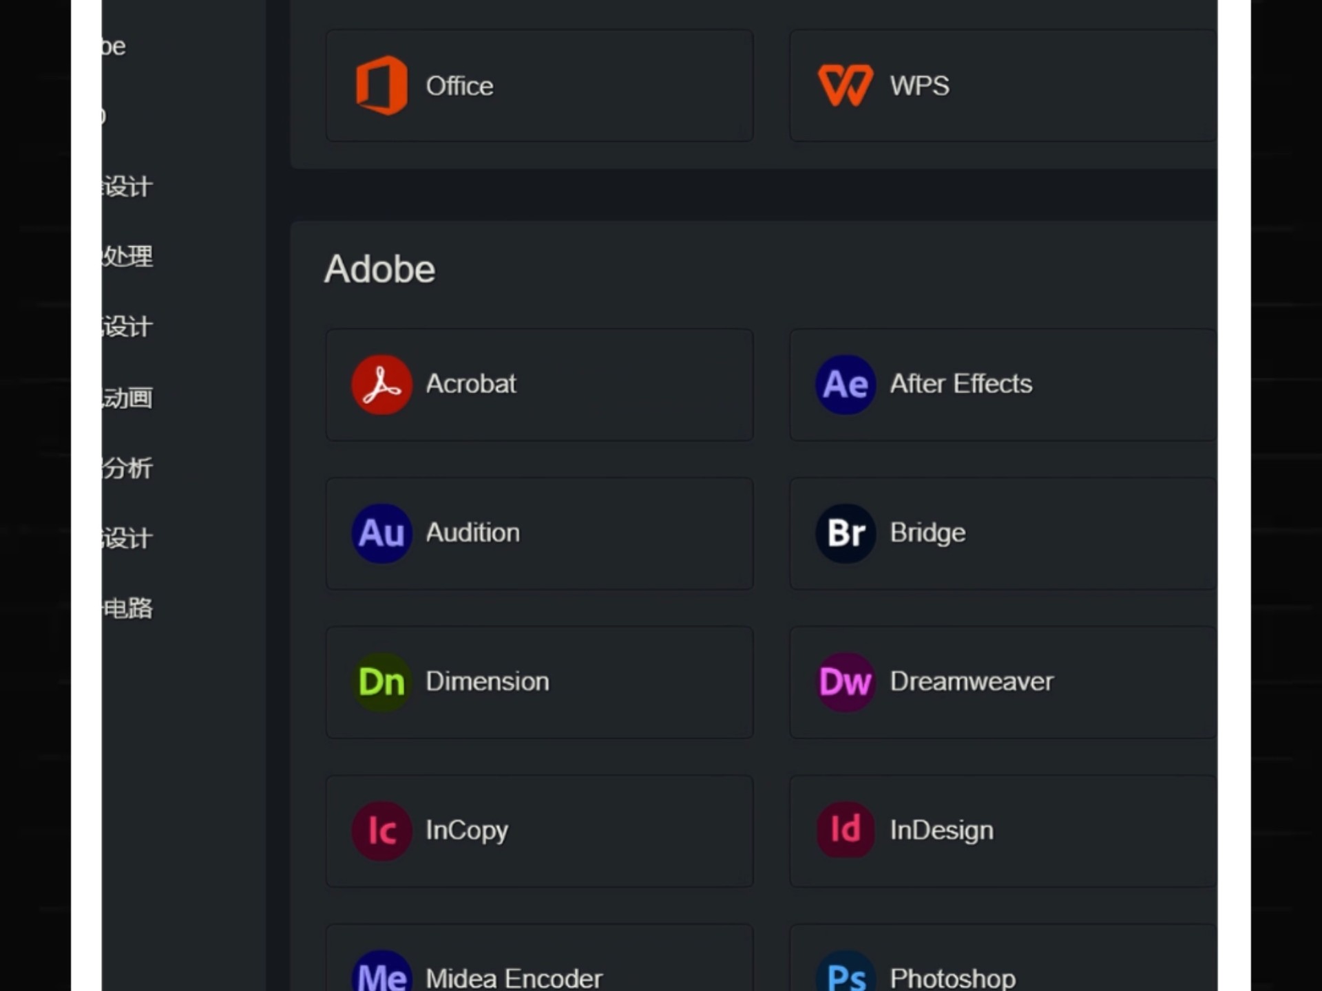
Task: Select the Dimension card text
Action: 487,681
